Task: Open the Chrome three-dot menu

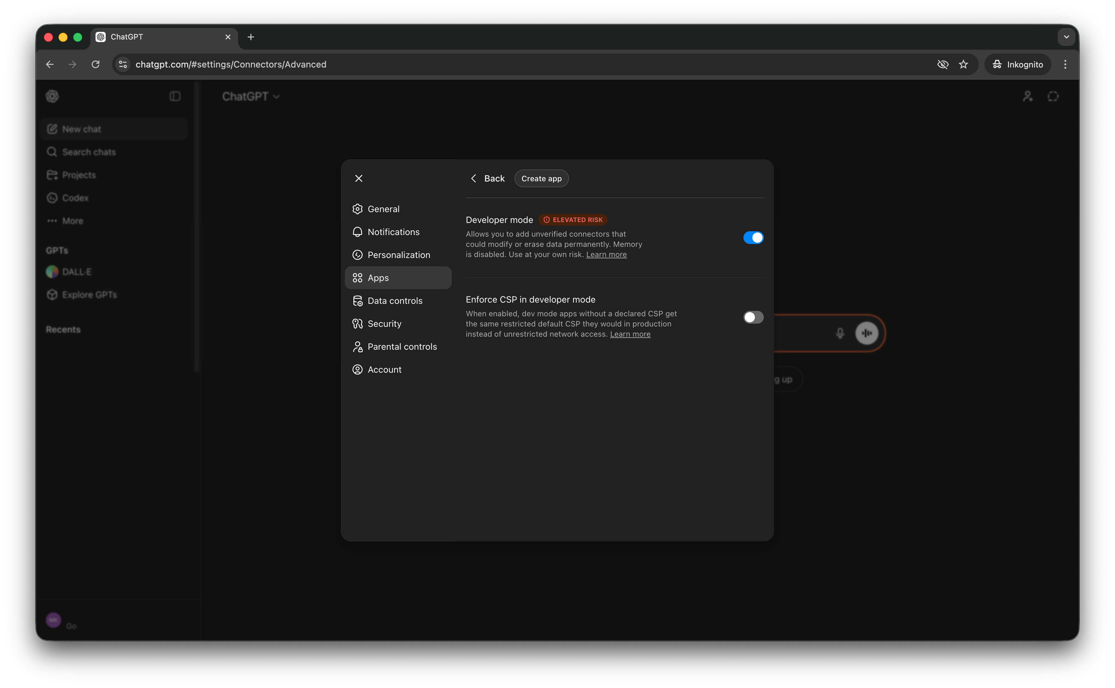Action: pyautogui.click(x=1065, y=64)
